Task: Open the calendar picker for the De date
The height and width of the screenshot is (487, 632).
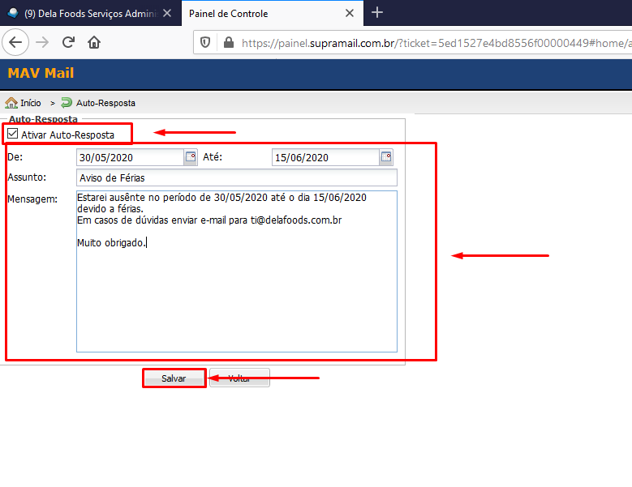Action: click(x=191, y=157)
